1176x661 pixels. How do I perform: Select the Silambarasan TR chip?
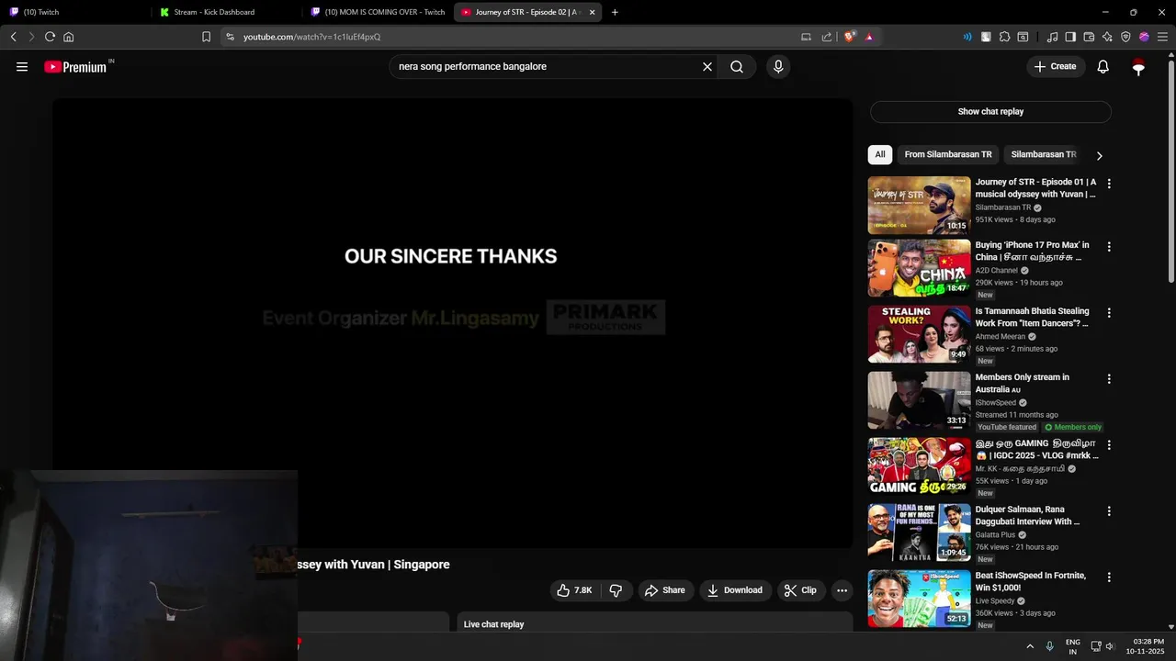pos(1044,154)
